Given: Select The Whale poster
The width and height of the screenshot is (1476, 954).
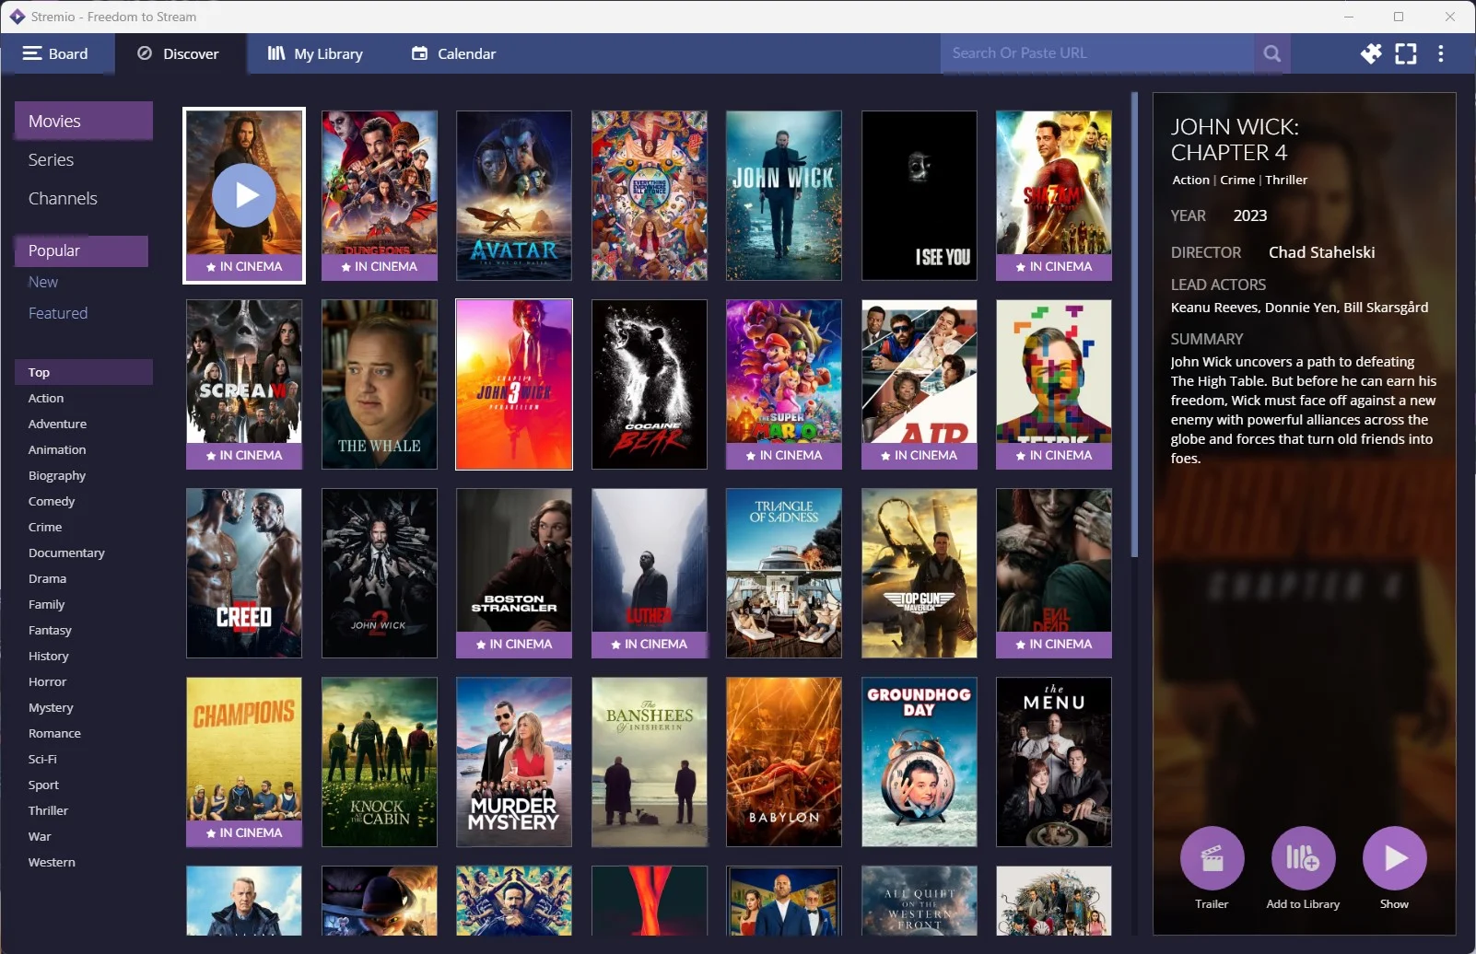Looking at the screenshot, I should pyautogui.click(x=379, y=384).
